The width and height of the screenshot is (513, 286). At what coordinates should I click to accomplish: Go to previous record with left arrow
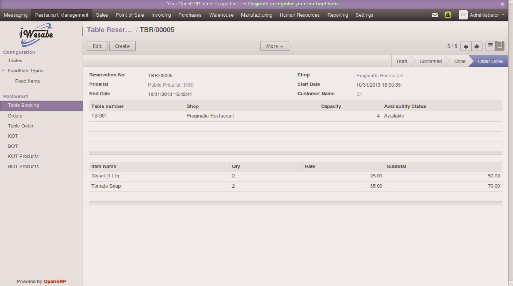[x=466, y=46]
